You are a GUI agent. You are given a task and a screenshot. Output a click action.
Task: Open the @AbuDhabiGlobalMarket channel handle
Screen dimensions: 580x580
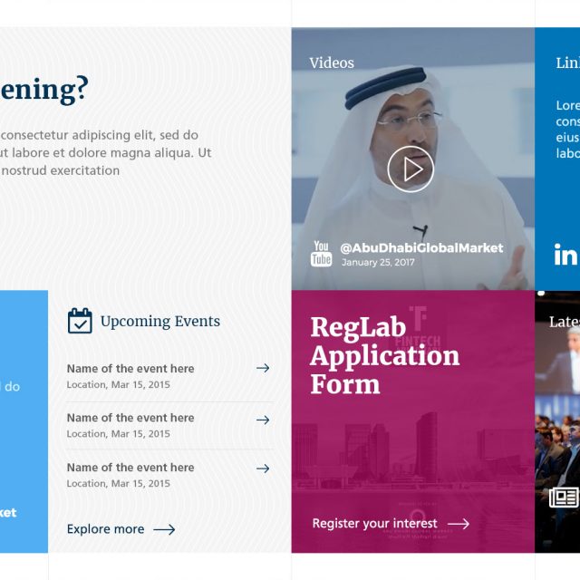point(420,247)
